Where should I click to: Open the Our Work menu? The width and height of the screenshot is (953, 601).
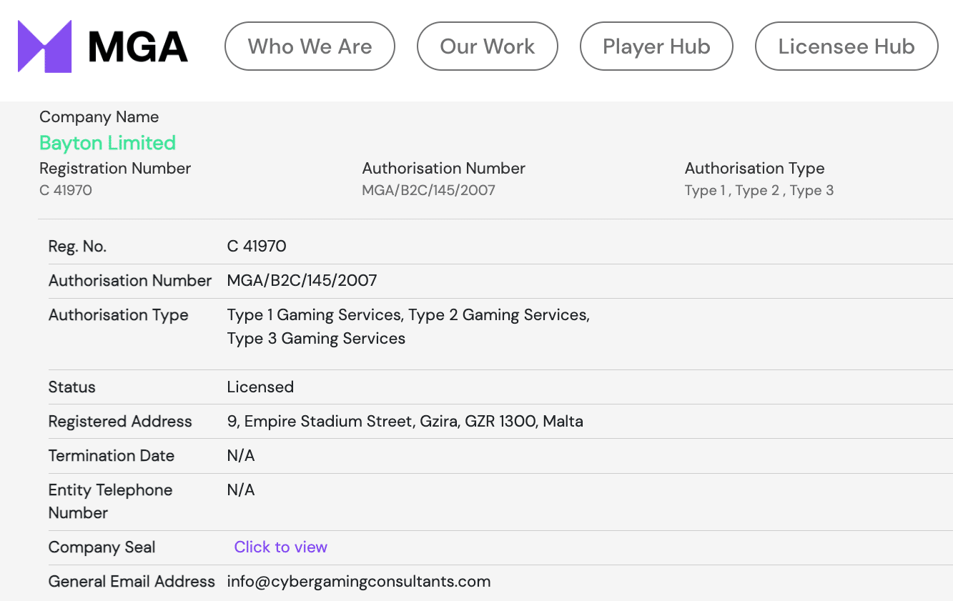click(488, 46)
